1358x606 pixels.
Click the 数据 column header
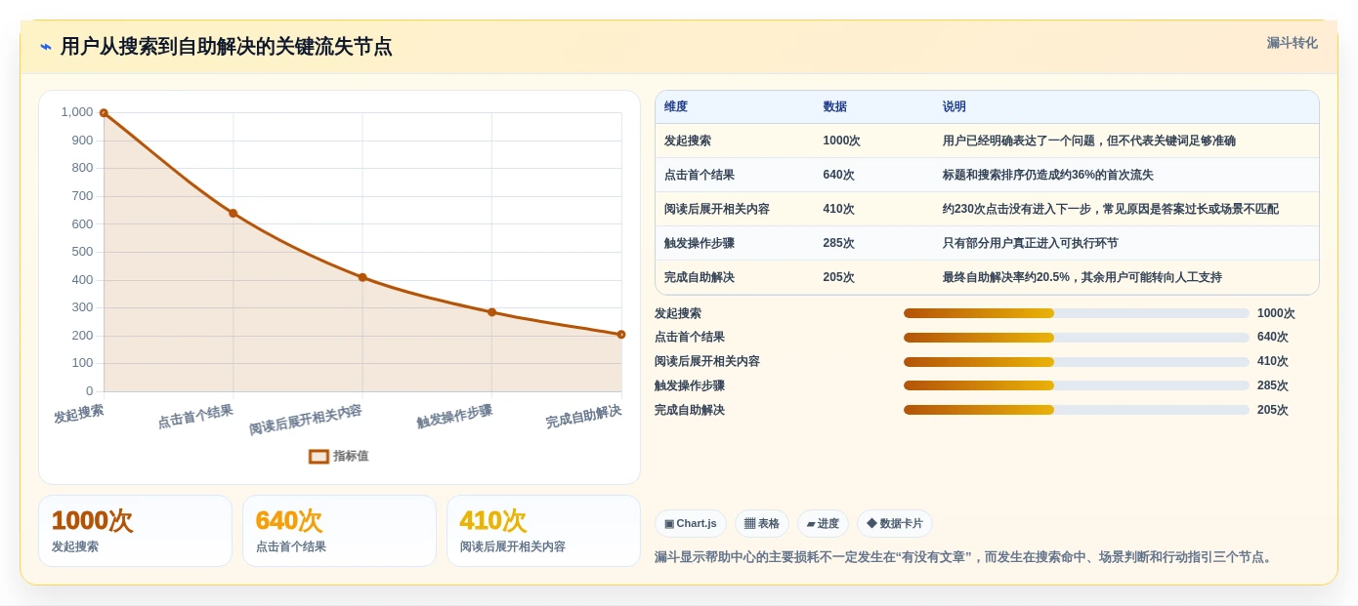click(x=835, y=107)
